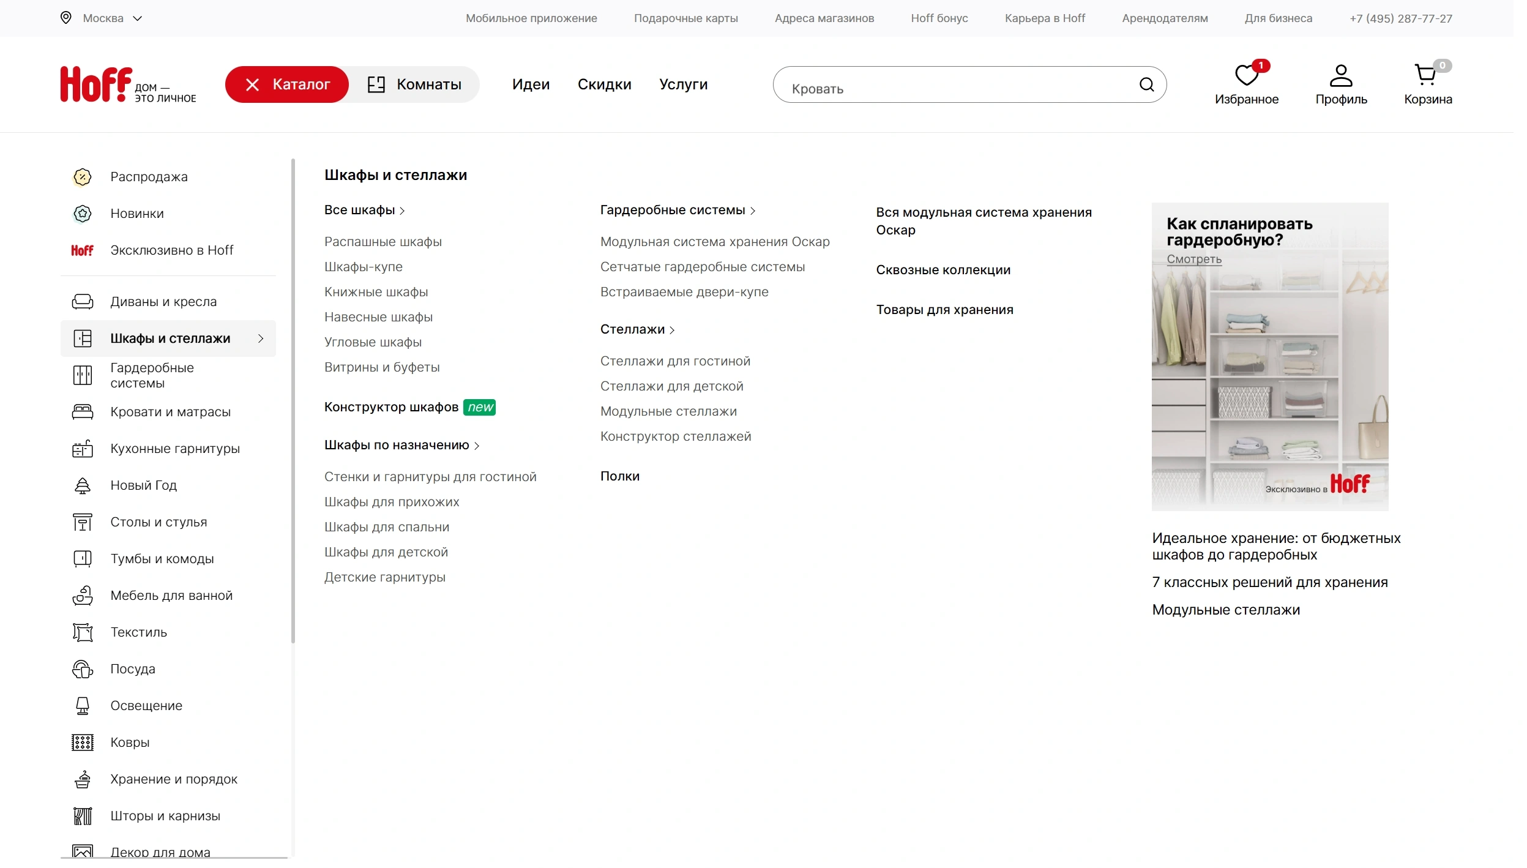Click the Диваны и кресла sofa icon

83,302
